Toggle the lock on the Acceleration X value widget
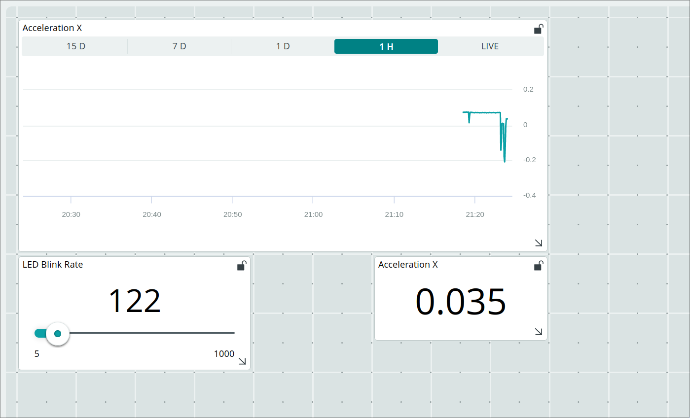This screenshot has width=690, height=418. 539,266
